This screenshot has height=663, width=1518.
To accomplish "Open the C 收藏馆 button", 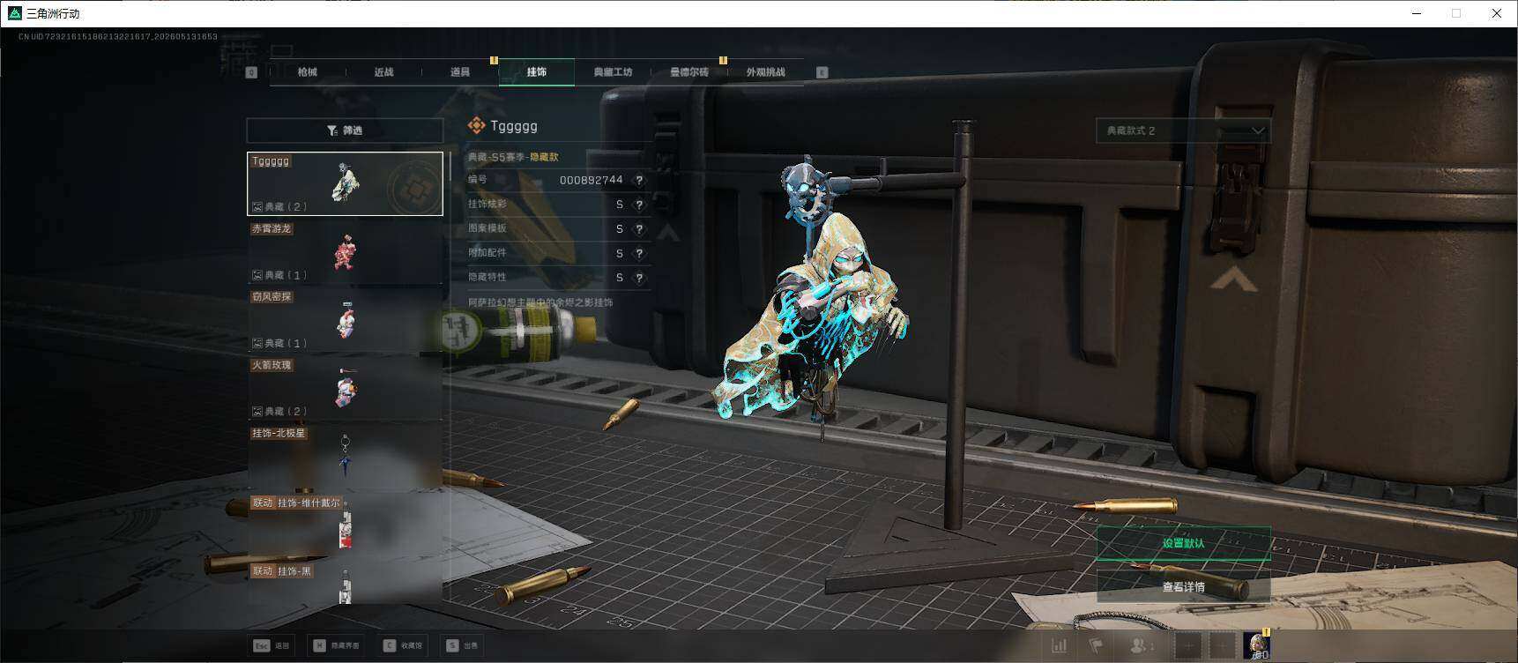I will pos(403,645).
